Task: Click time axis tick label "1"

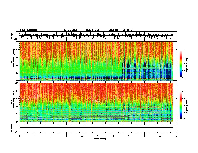Action: [35, 136]
